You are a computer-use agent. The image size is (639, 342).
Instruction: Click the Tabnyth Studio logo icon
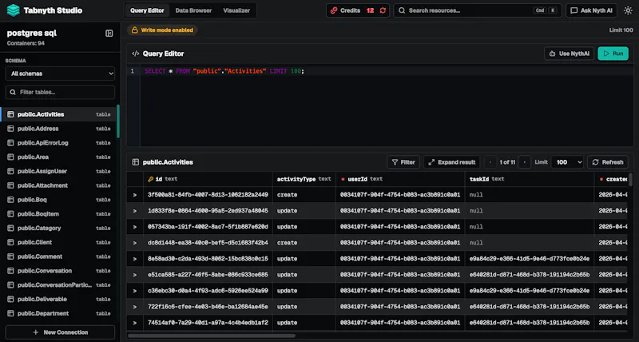14,10
